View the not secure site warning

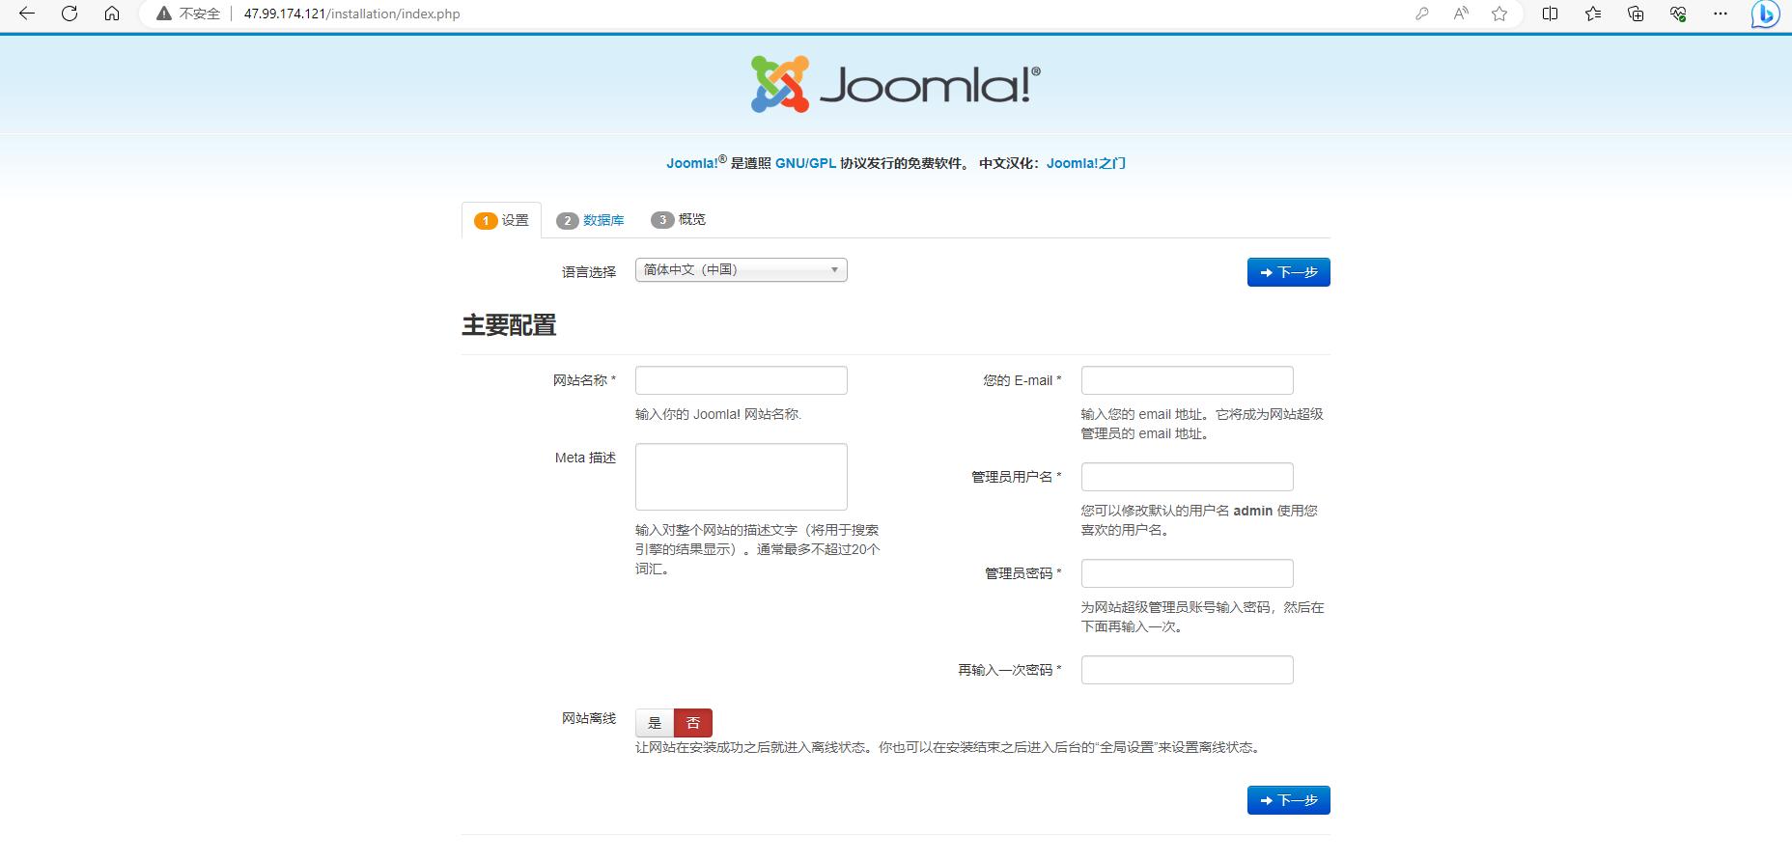click(x=188, y=14)
